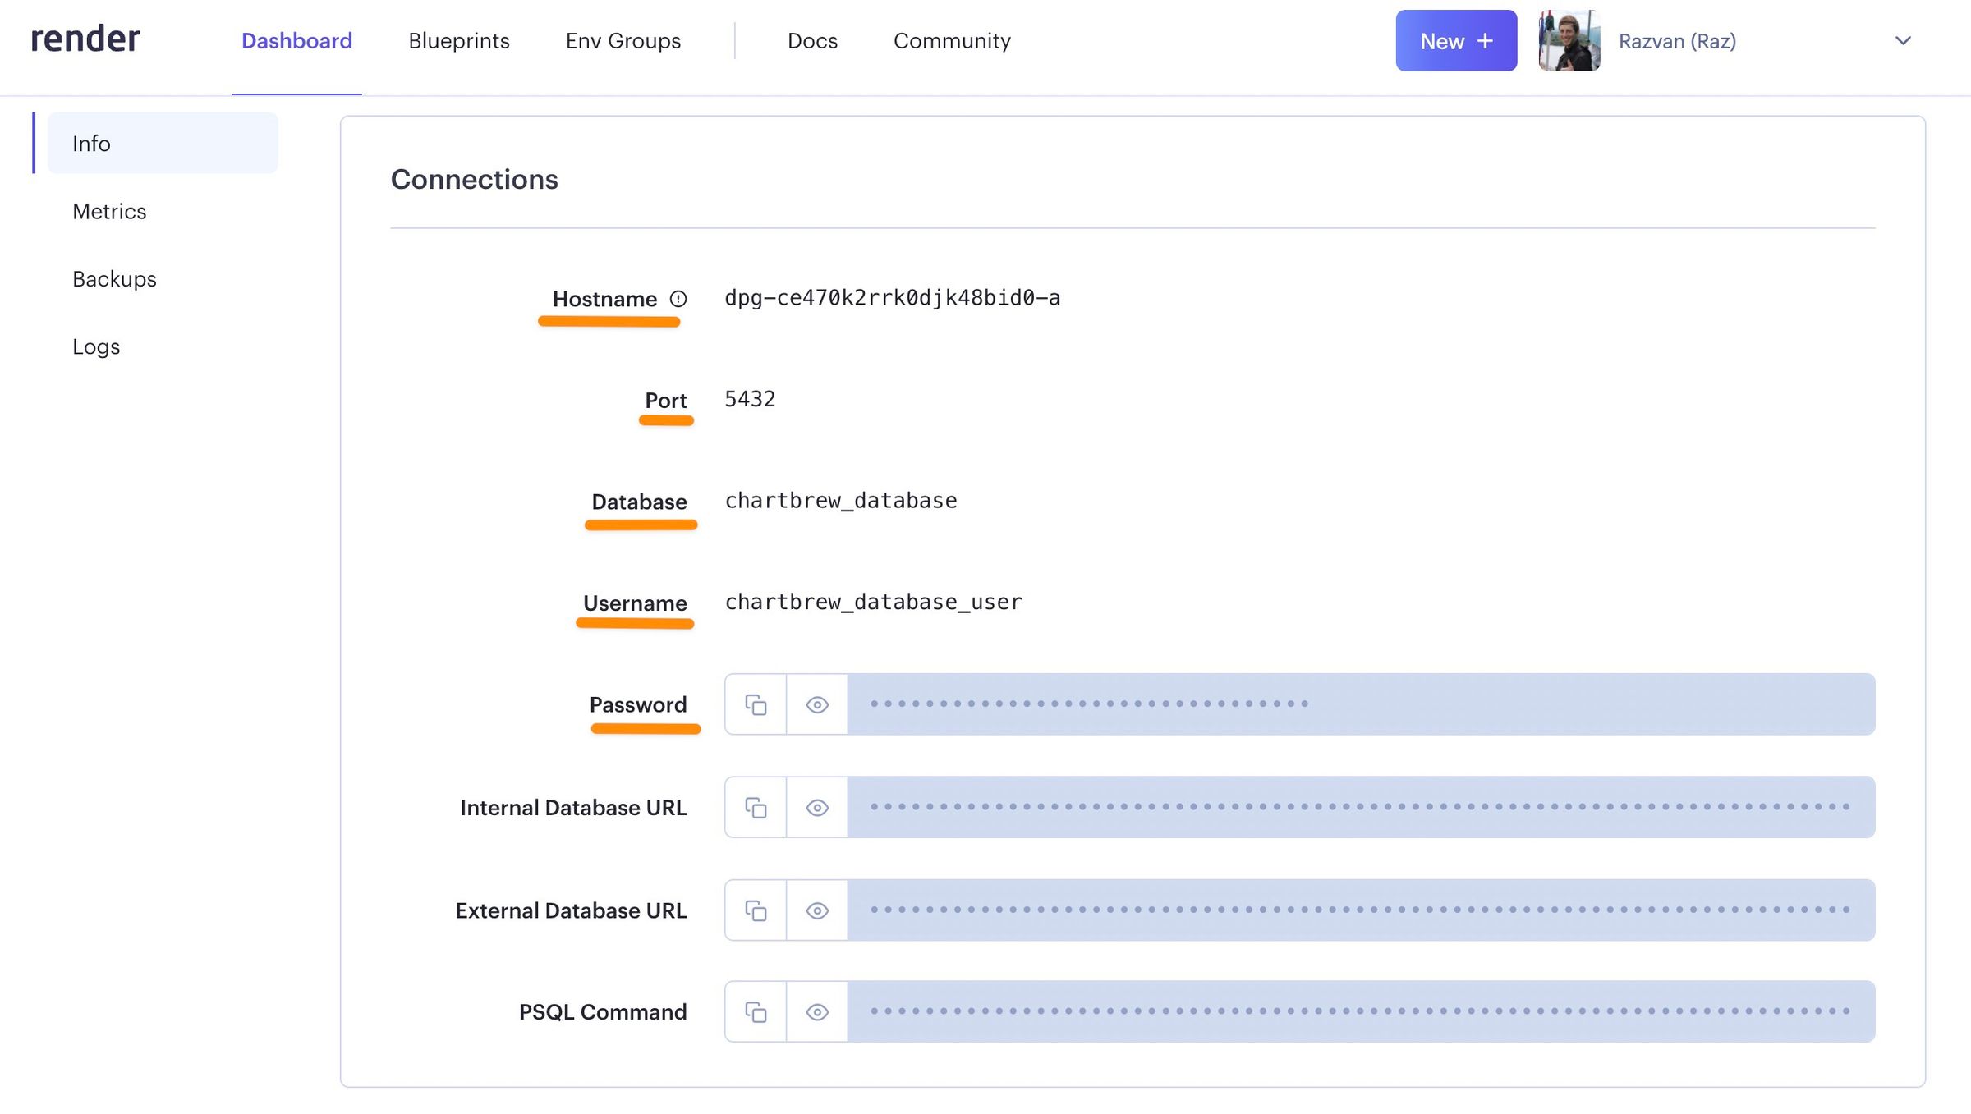Viewport: 1971px width, 1114px height.
Task: Copy the Internal Database URL
Action: tap(755, 807)
